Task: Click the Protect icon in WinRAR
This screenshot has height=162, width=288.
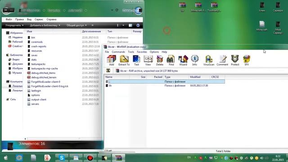Action: [235, 60]
